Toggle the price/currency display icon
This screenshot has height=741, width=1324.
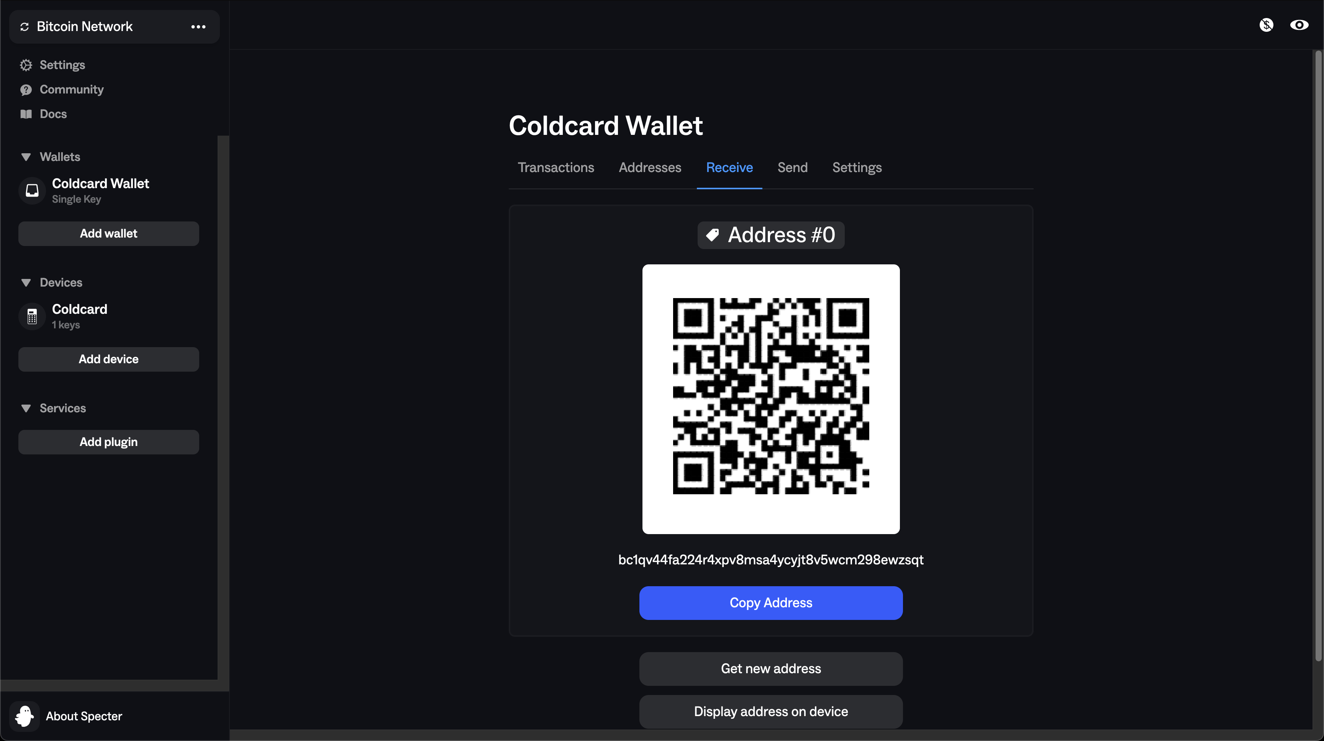pos(1267,25)
